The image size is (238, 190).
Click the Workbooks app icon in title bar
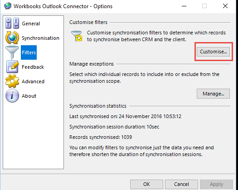8,6
